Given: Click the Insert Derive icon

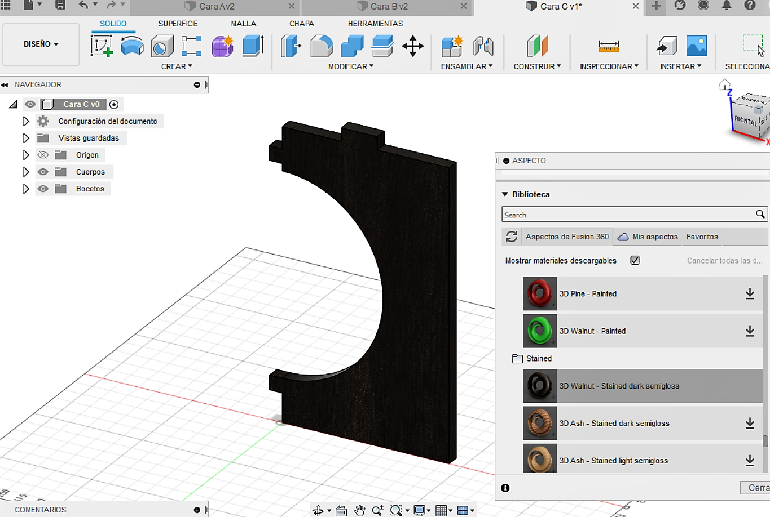Looking at the screenshot, I should pyautogui.click(x=667, y=46).
